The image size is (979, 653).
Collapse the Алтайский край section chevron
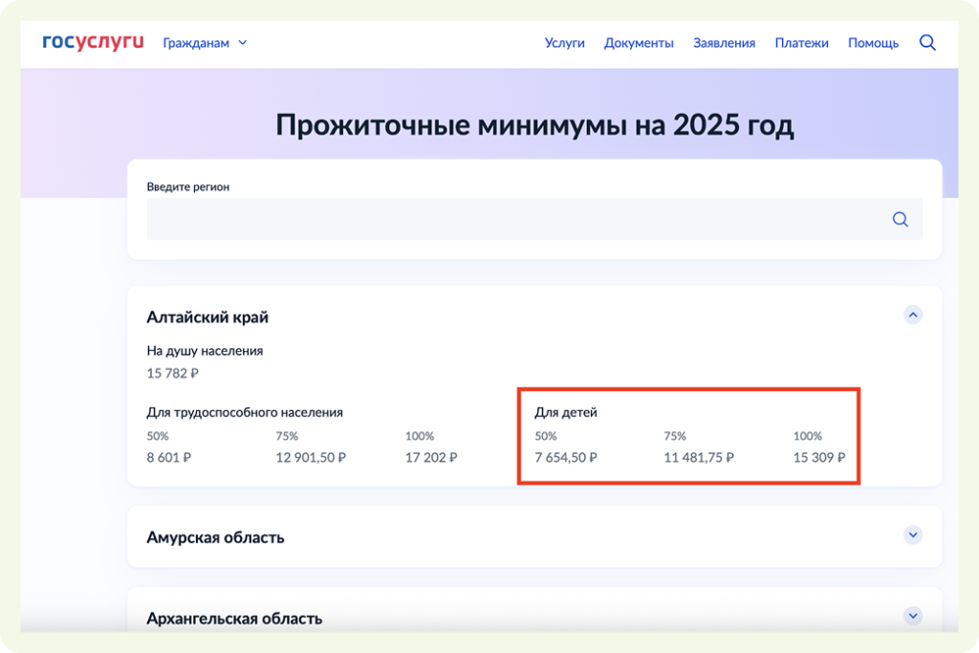[x=912, y=315]
